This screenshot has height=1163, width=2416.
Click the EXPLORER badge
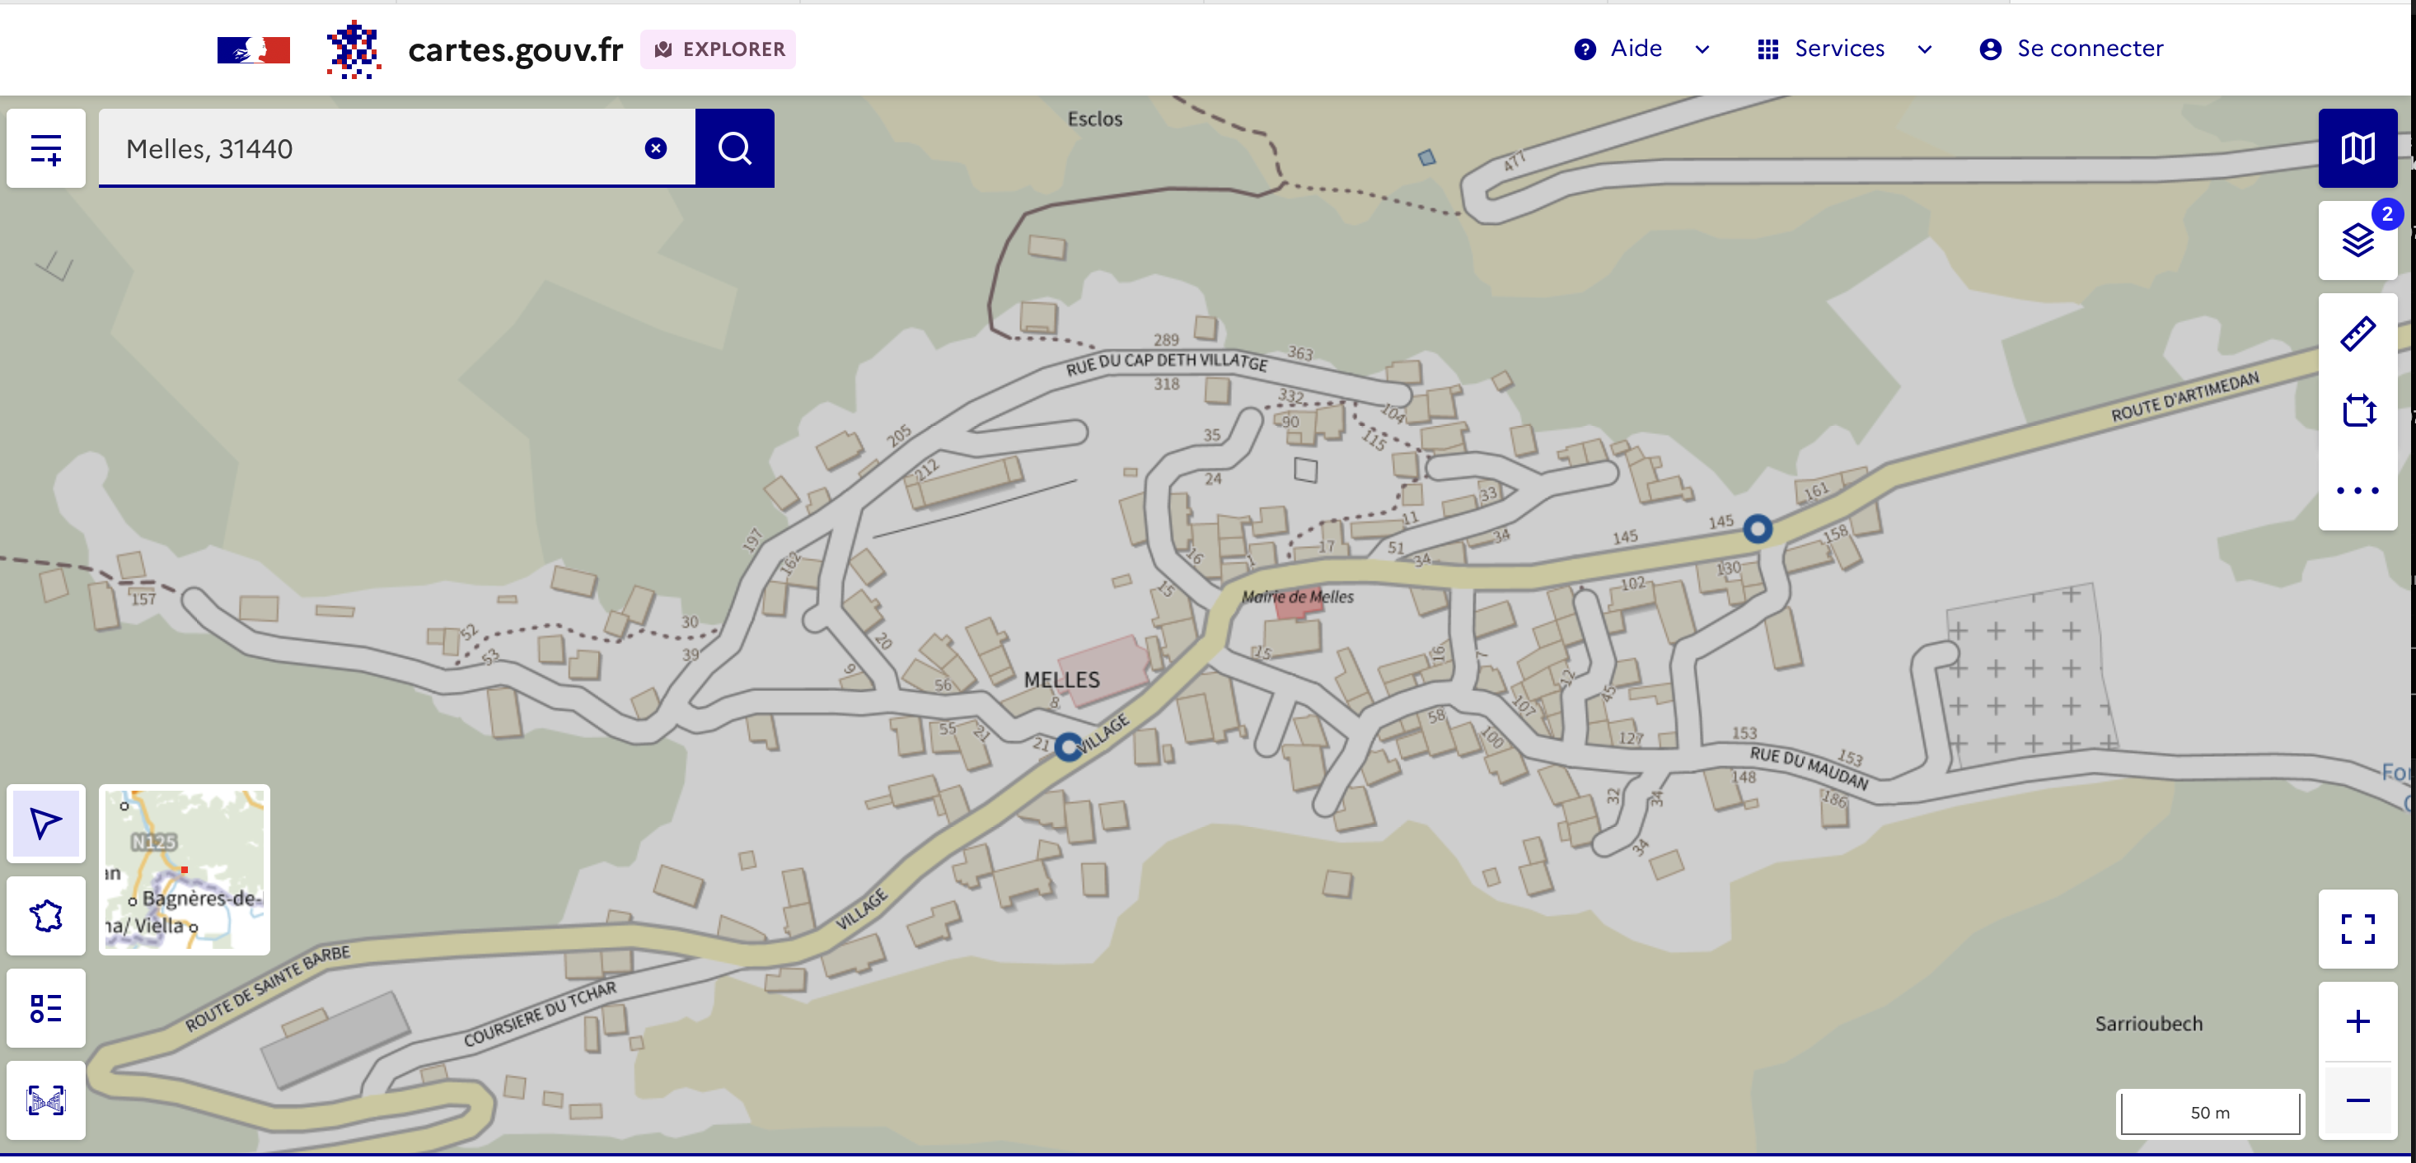[719, 49]
